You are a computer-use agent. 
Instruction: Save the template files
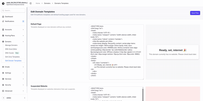[x=195, y=13]
